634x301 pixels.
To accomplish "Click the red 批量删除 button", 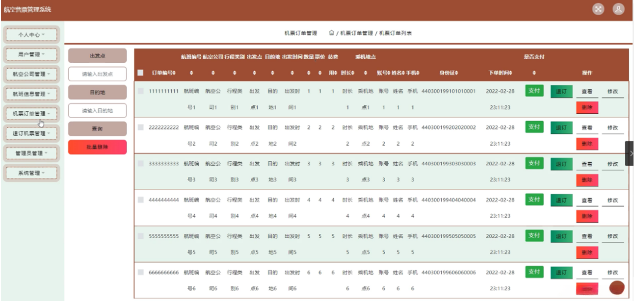I will click(x=97, y=147).
